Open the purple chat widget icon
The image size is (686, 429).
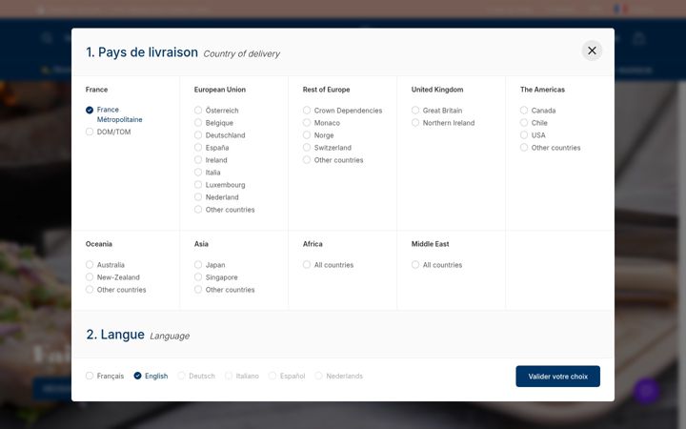click(646, 391)
